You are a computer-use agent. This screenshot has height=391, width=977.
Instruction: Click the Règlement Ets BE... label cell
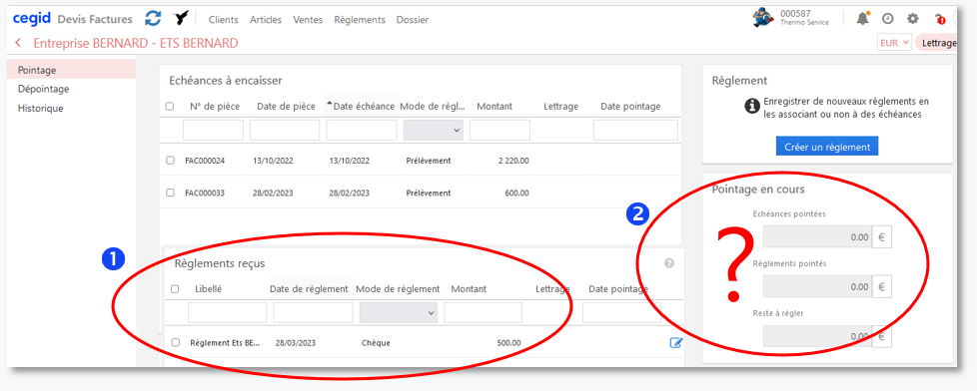pos(225,343)
